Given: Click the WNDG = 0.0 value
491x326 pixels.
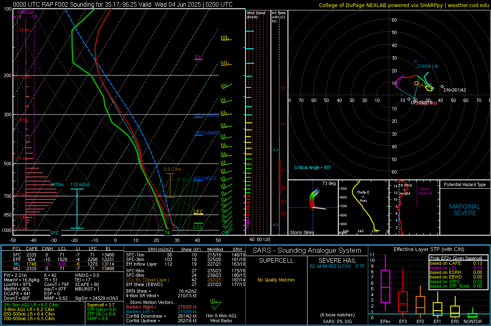Looking at the screenshot, I should (87, 275).
